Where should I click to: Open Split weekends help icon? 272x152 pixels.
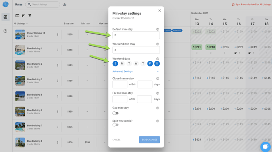pos(157,121)
